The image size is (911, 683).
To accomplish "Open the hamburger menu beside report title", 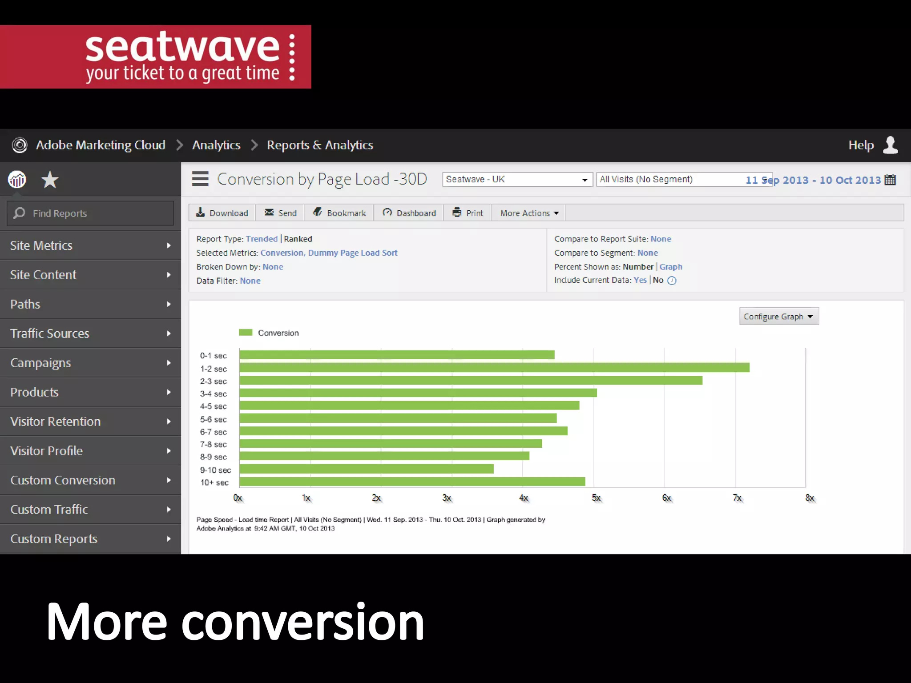I will coord(200,179).
